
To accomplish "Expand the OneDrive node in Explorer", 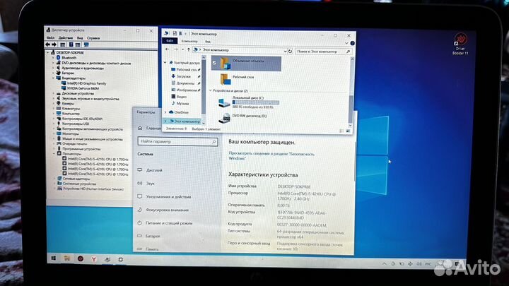I will coord(165,112).
